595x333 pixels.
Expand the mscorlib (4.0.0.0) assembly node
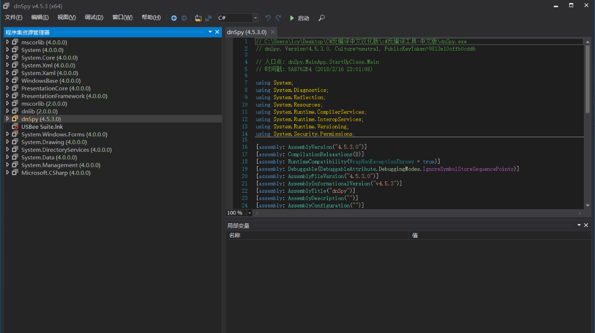tap(8, 42)
